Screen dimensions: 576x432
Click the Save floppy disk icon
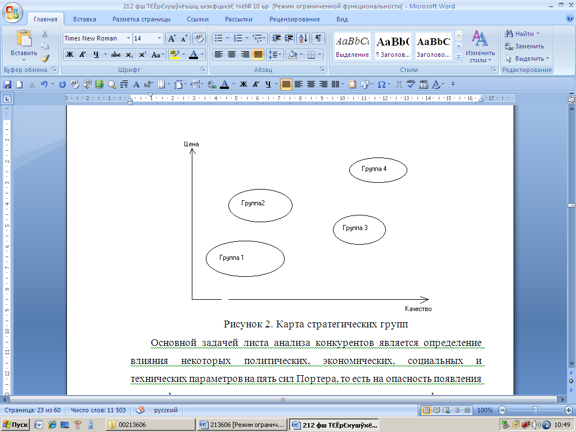7,84
